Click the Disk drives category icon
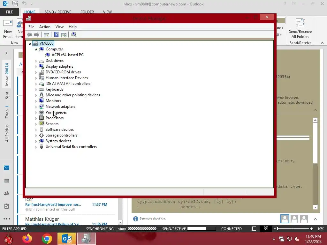The height and width of the screenshot is (245, 327). pyautogui.click(x=42, y=61)
